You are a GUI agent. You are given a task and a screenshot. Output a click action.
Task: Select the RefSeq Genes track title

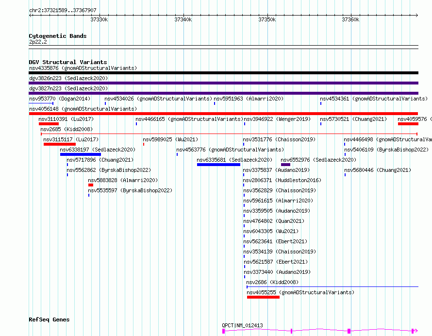click(49, 320)
